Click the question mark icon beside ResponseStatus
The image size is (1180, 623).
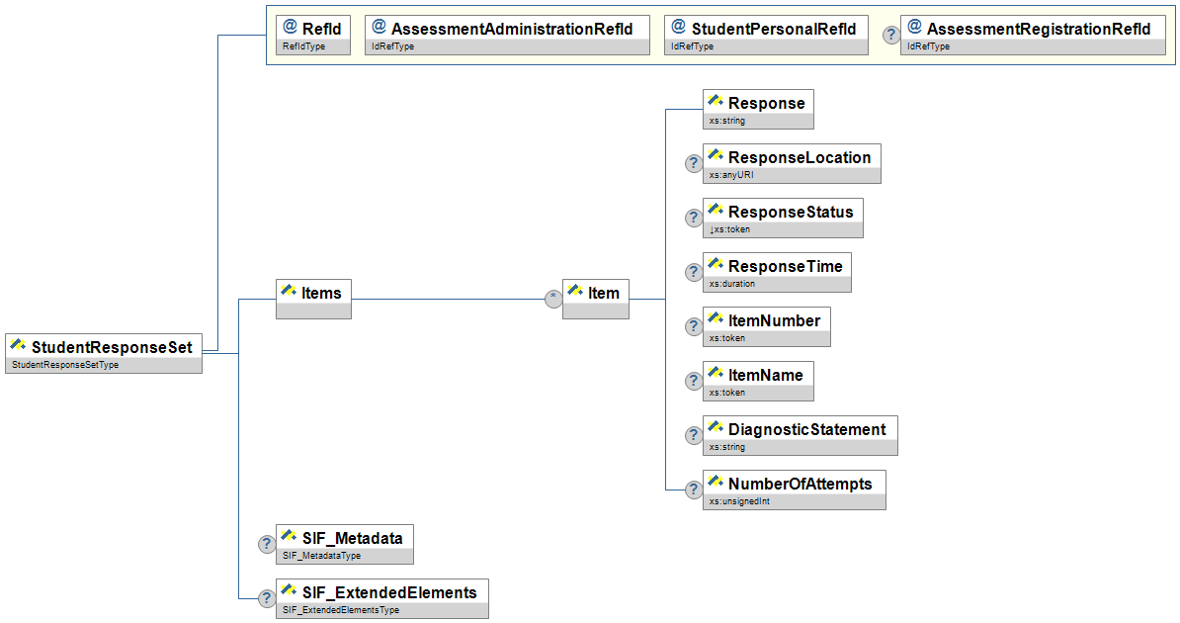pos(695,219)
